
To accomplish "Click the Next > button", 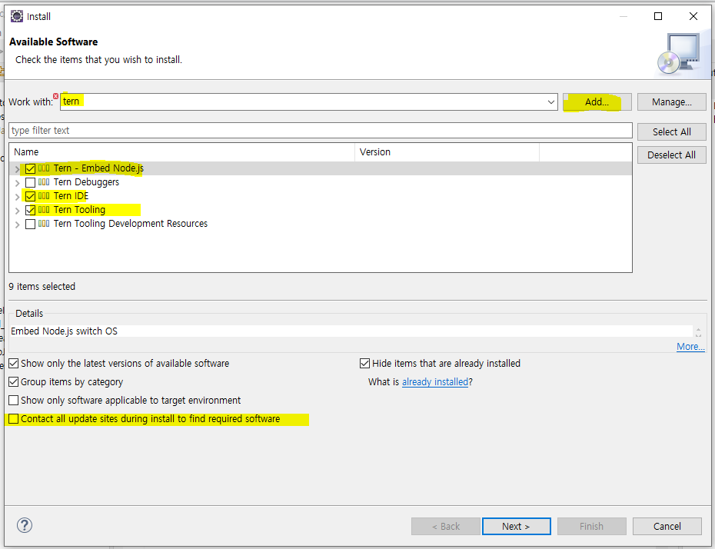I will pos(516,526).
